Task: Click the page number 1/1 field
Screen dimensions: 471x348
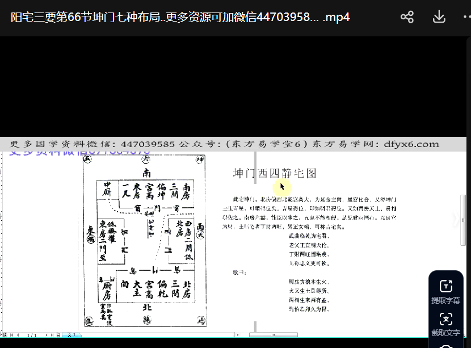Action: pos(32,335)
